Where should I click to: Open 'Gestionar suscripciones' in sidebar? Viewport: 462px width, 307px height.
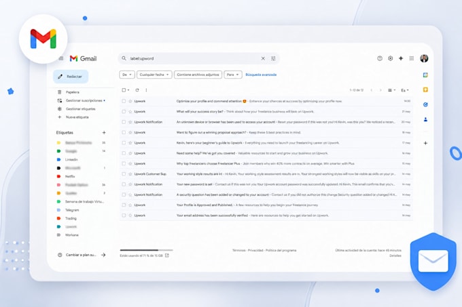click(x=84, y=100)
